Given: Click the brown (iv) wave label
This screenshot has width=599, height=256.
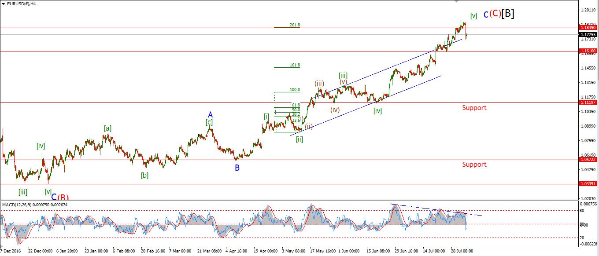Looking at the screenshot, I should point(335,110).
